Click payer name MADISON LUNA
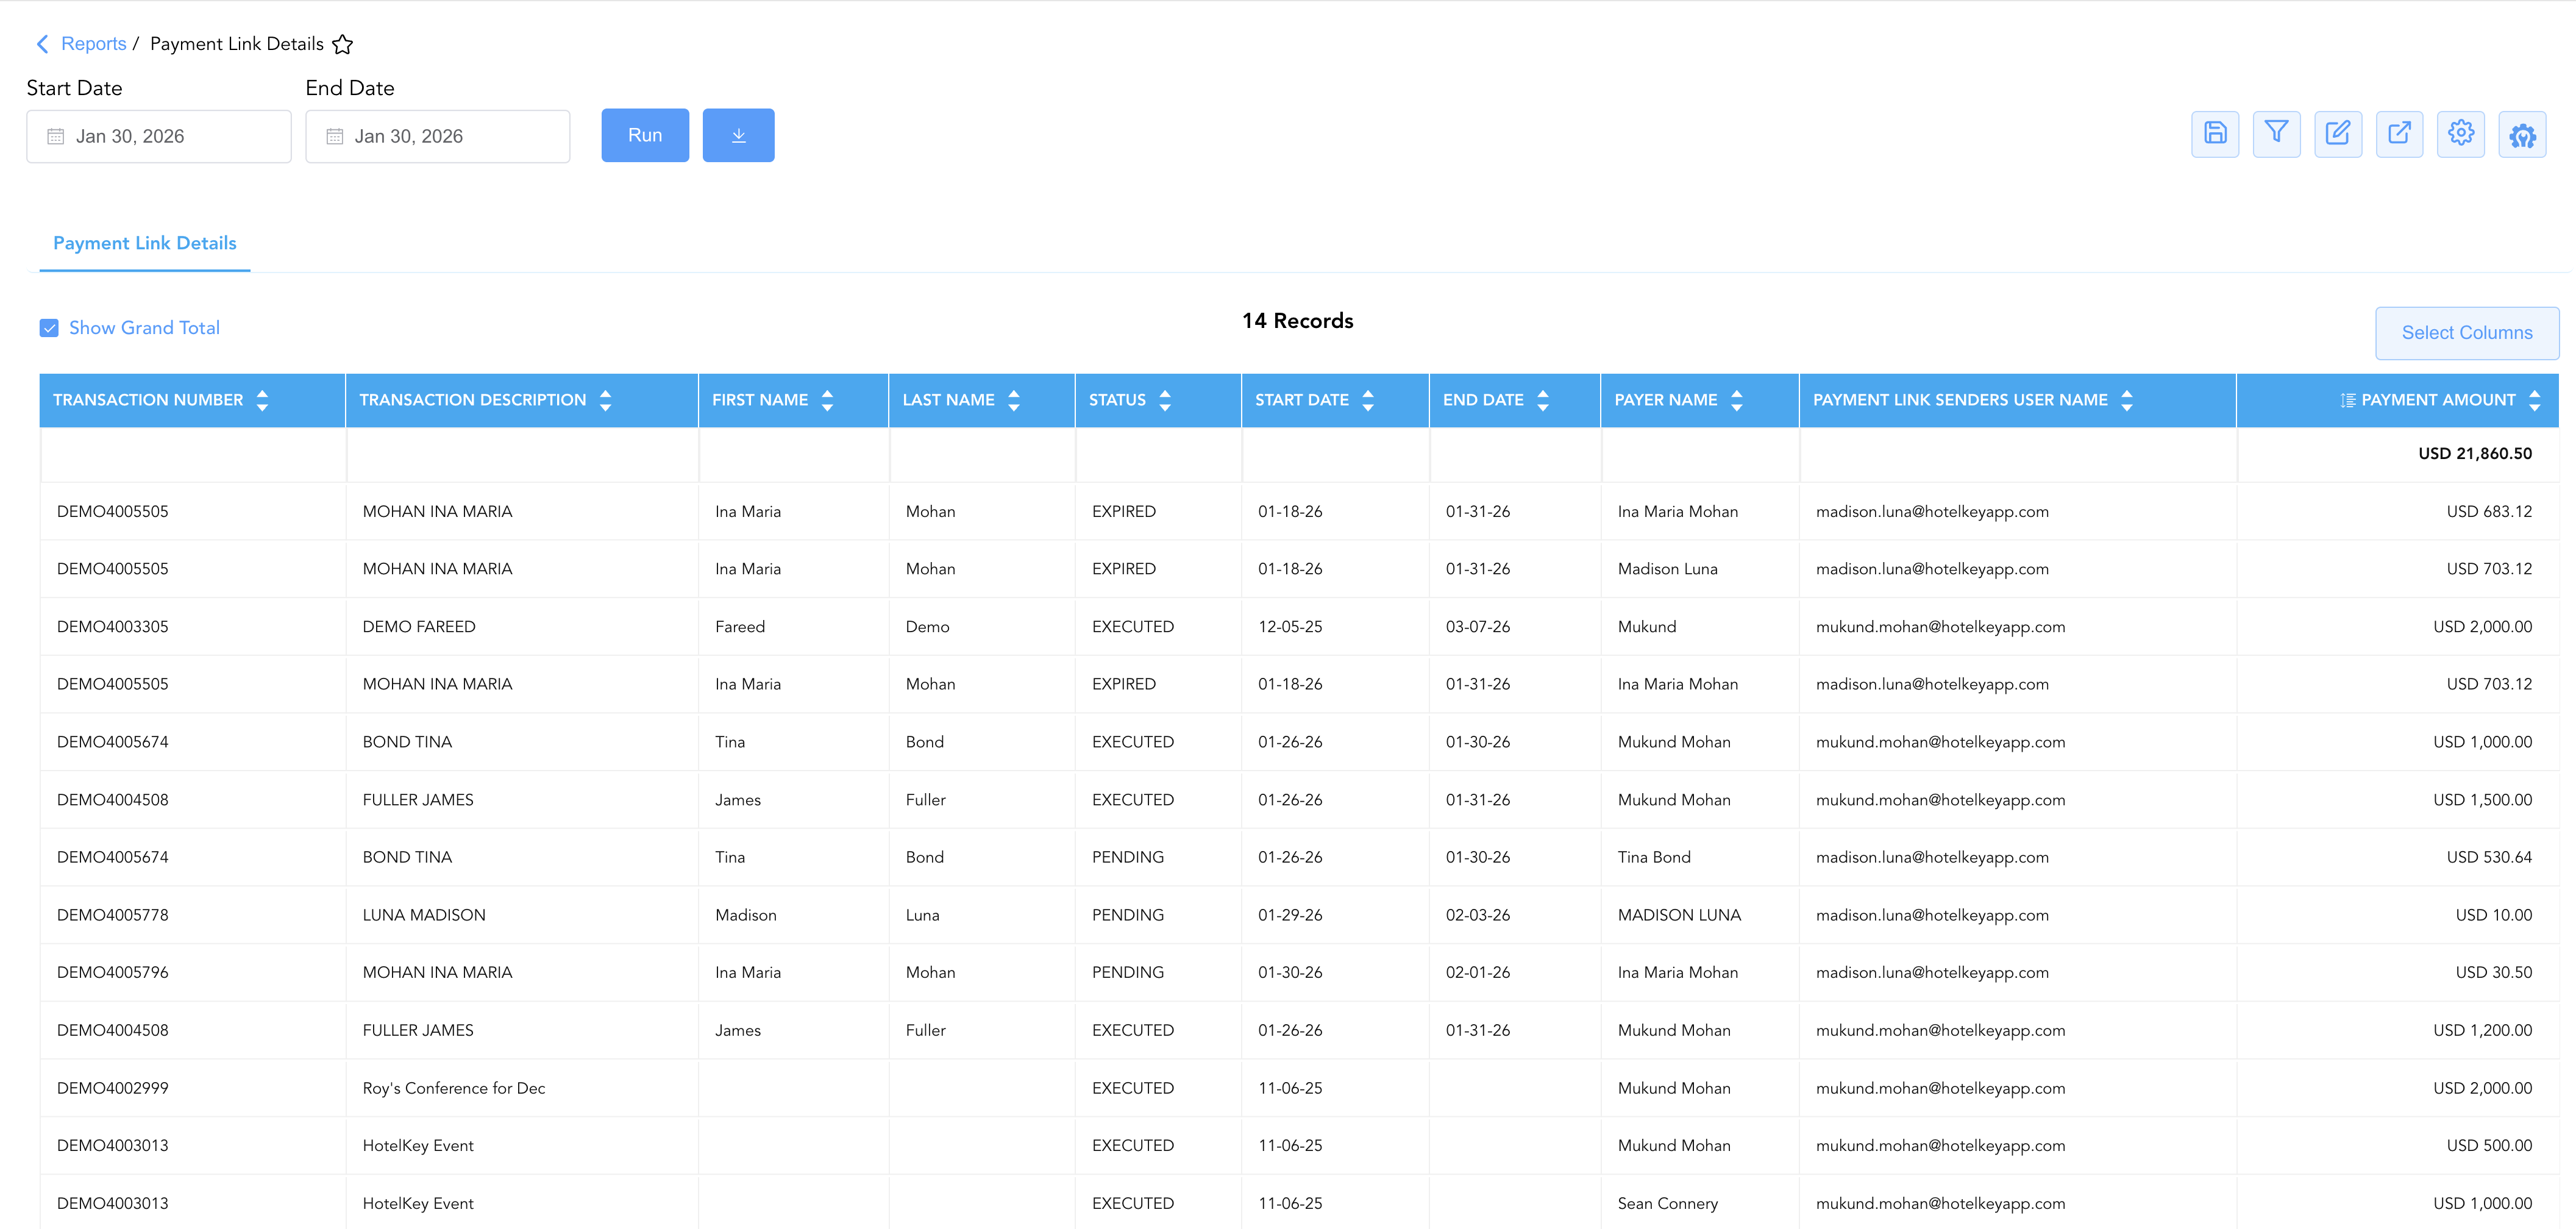Image resolution: width=2576 pixels, height=1229 pixels. coord(1679,915)
